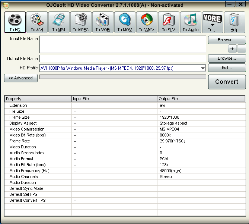The width and height of the screenshot is (249, 224).
Task: Click the Property column header
Action: [38, 99]
